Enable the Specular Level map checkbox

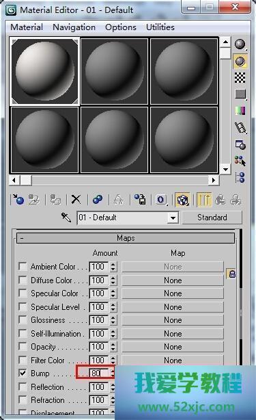(x=23, y=306)
